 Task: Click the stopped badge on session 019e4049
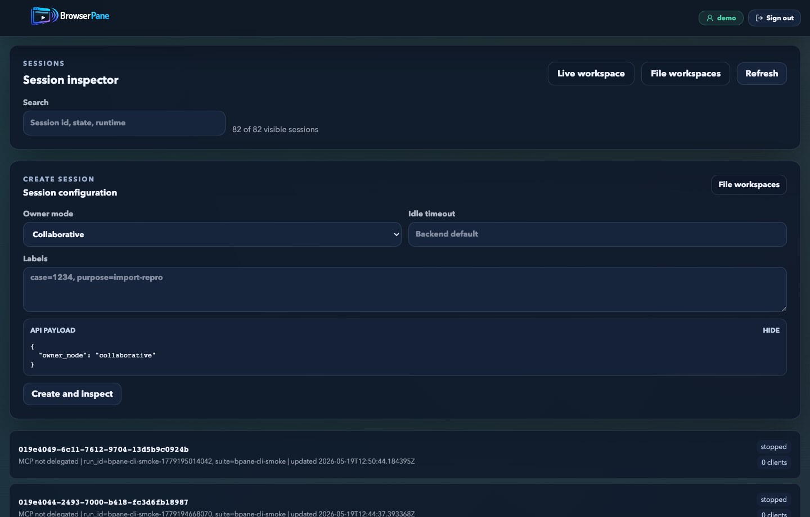pos(773,447)
